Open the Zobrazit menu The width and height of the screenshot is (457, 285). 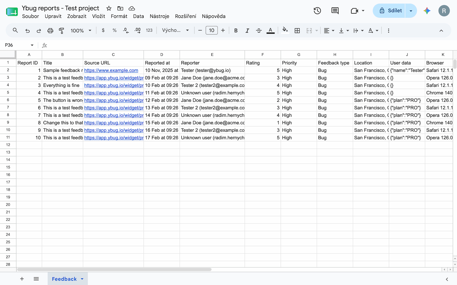click(x=77, y=16)
